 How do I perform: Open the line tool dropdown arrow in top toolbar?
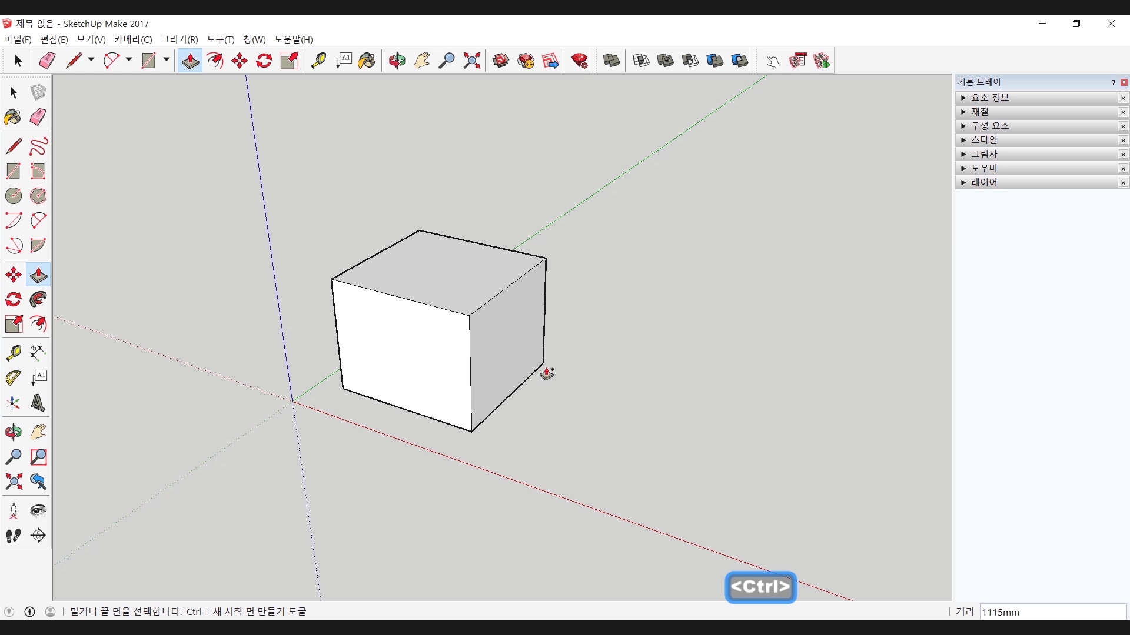[91, 59]
